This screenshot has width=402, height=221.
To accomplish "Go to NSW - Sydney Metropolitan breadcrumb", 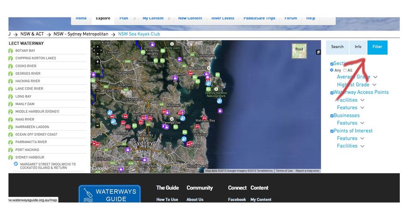I will click(81, 34).
